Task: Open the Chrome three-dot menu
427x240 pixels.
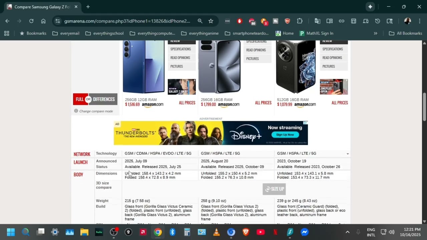Action: [419, 21]
